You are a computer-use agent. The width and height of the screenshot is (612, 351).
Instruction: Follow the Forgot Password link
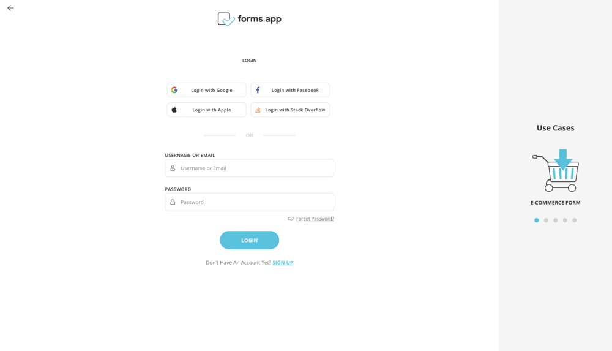[315, 219]
